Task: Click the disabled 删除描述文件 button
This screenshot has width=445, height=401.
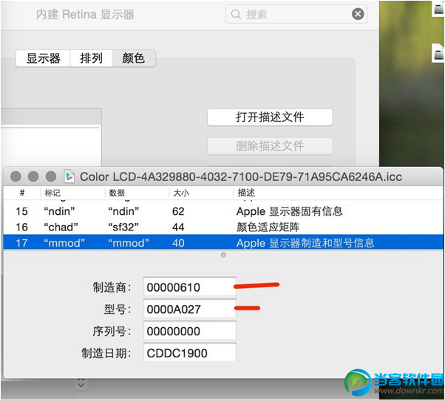Action: coord(270,146)
